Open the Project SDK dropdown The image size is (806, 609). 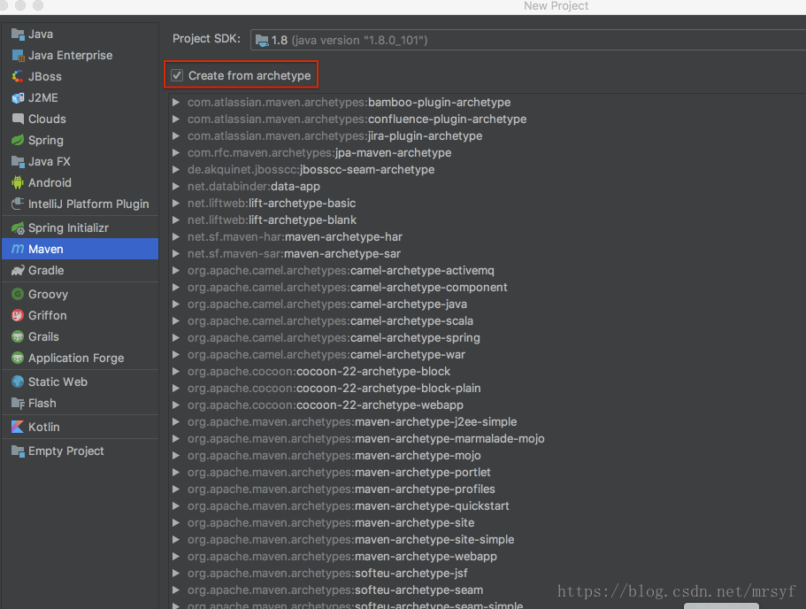click(x=528, y=40)
